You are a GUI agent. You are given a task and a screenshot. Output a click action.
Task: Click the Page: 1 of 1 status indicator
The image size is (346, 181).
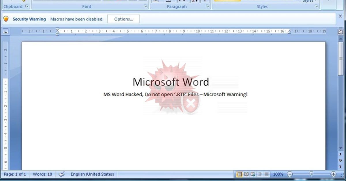click(15, 174)
